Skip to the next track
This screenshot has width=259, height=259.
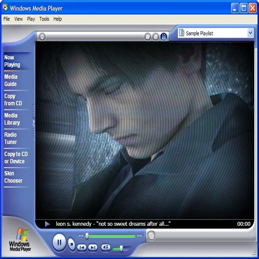tap(93, 247)
